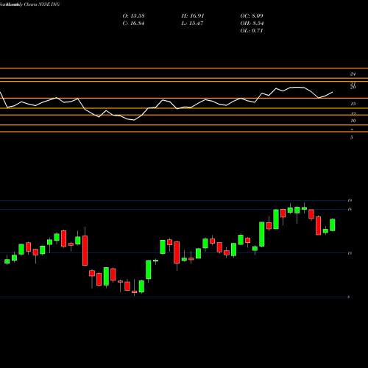Click the 'OC: 8.09' reading
368x368 pixels.
click(252, 16)
